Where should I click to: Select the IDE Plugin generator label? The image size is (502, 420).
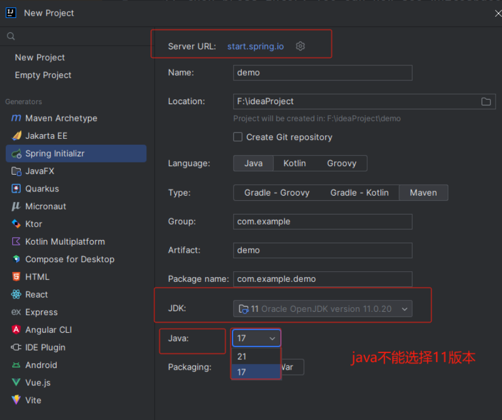[x=45, y=347]
